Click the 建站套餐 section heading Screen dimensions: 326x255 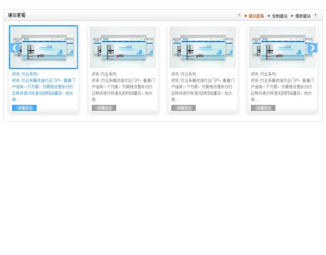pyautogui.click(x=17, y=15)
